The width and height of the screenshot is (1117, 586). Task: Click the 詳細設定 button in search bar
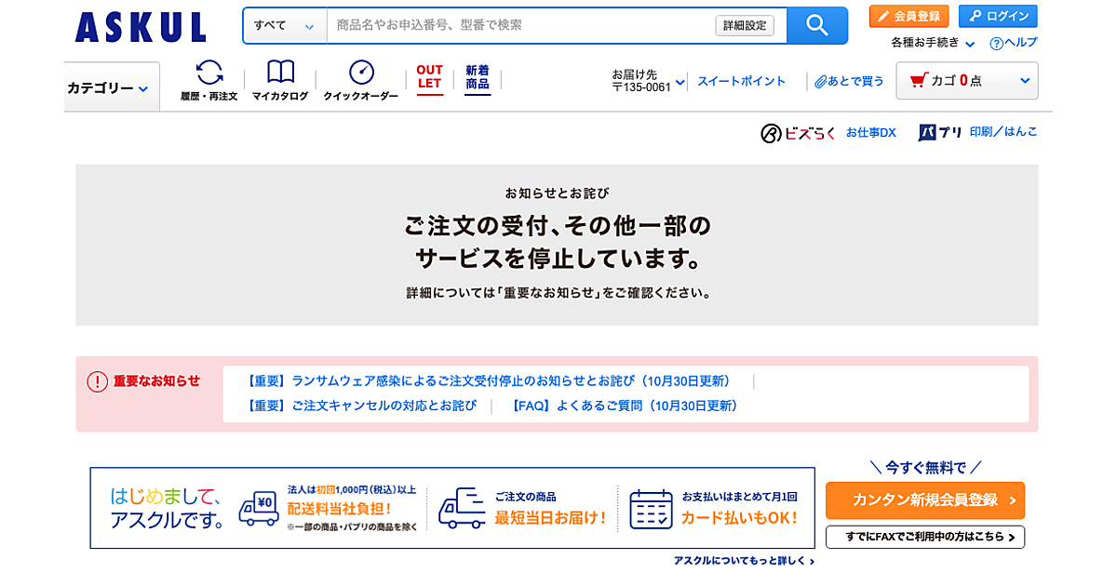pos(745,25)
